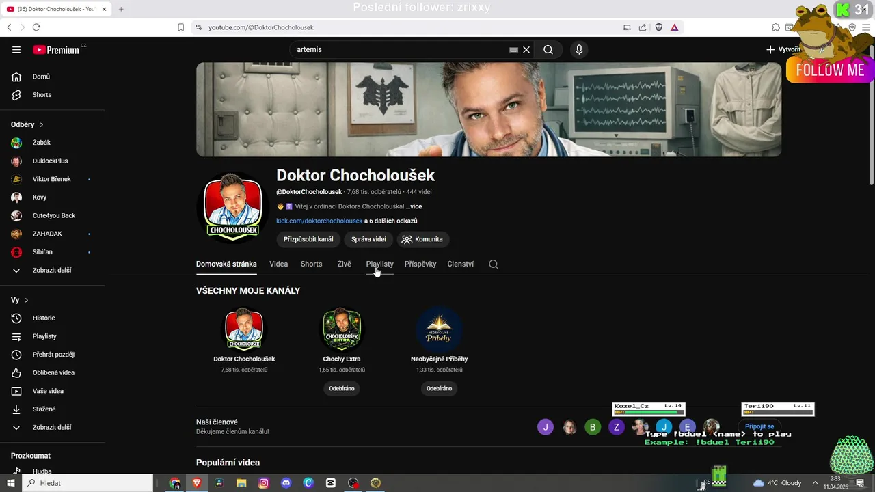Click Odebíráno under Chochy Extra
This screenshot has height=492, width=875.
point(342,388)
